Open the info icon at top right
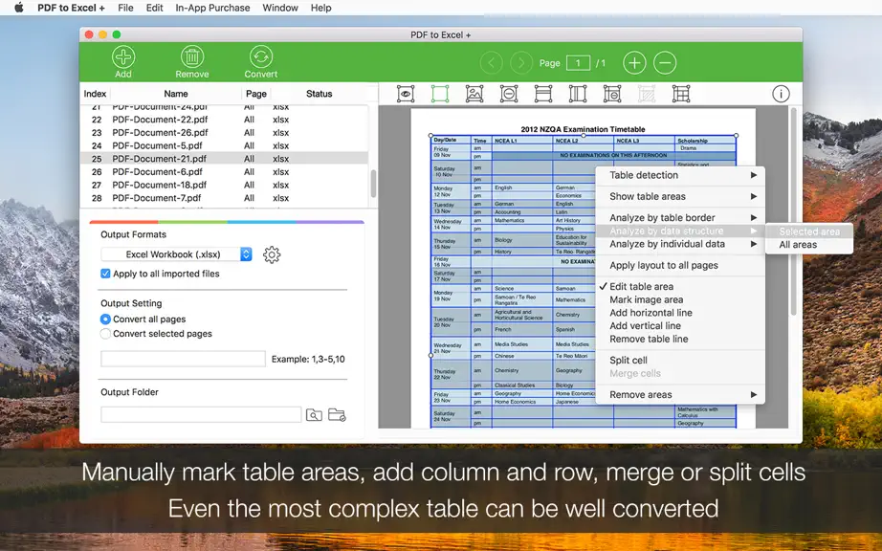This screenshot has width=882, height=551. click(x=781, y=94)
